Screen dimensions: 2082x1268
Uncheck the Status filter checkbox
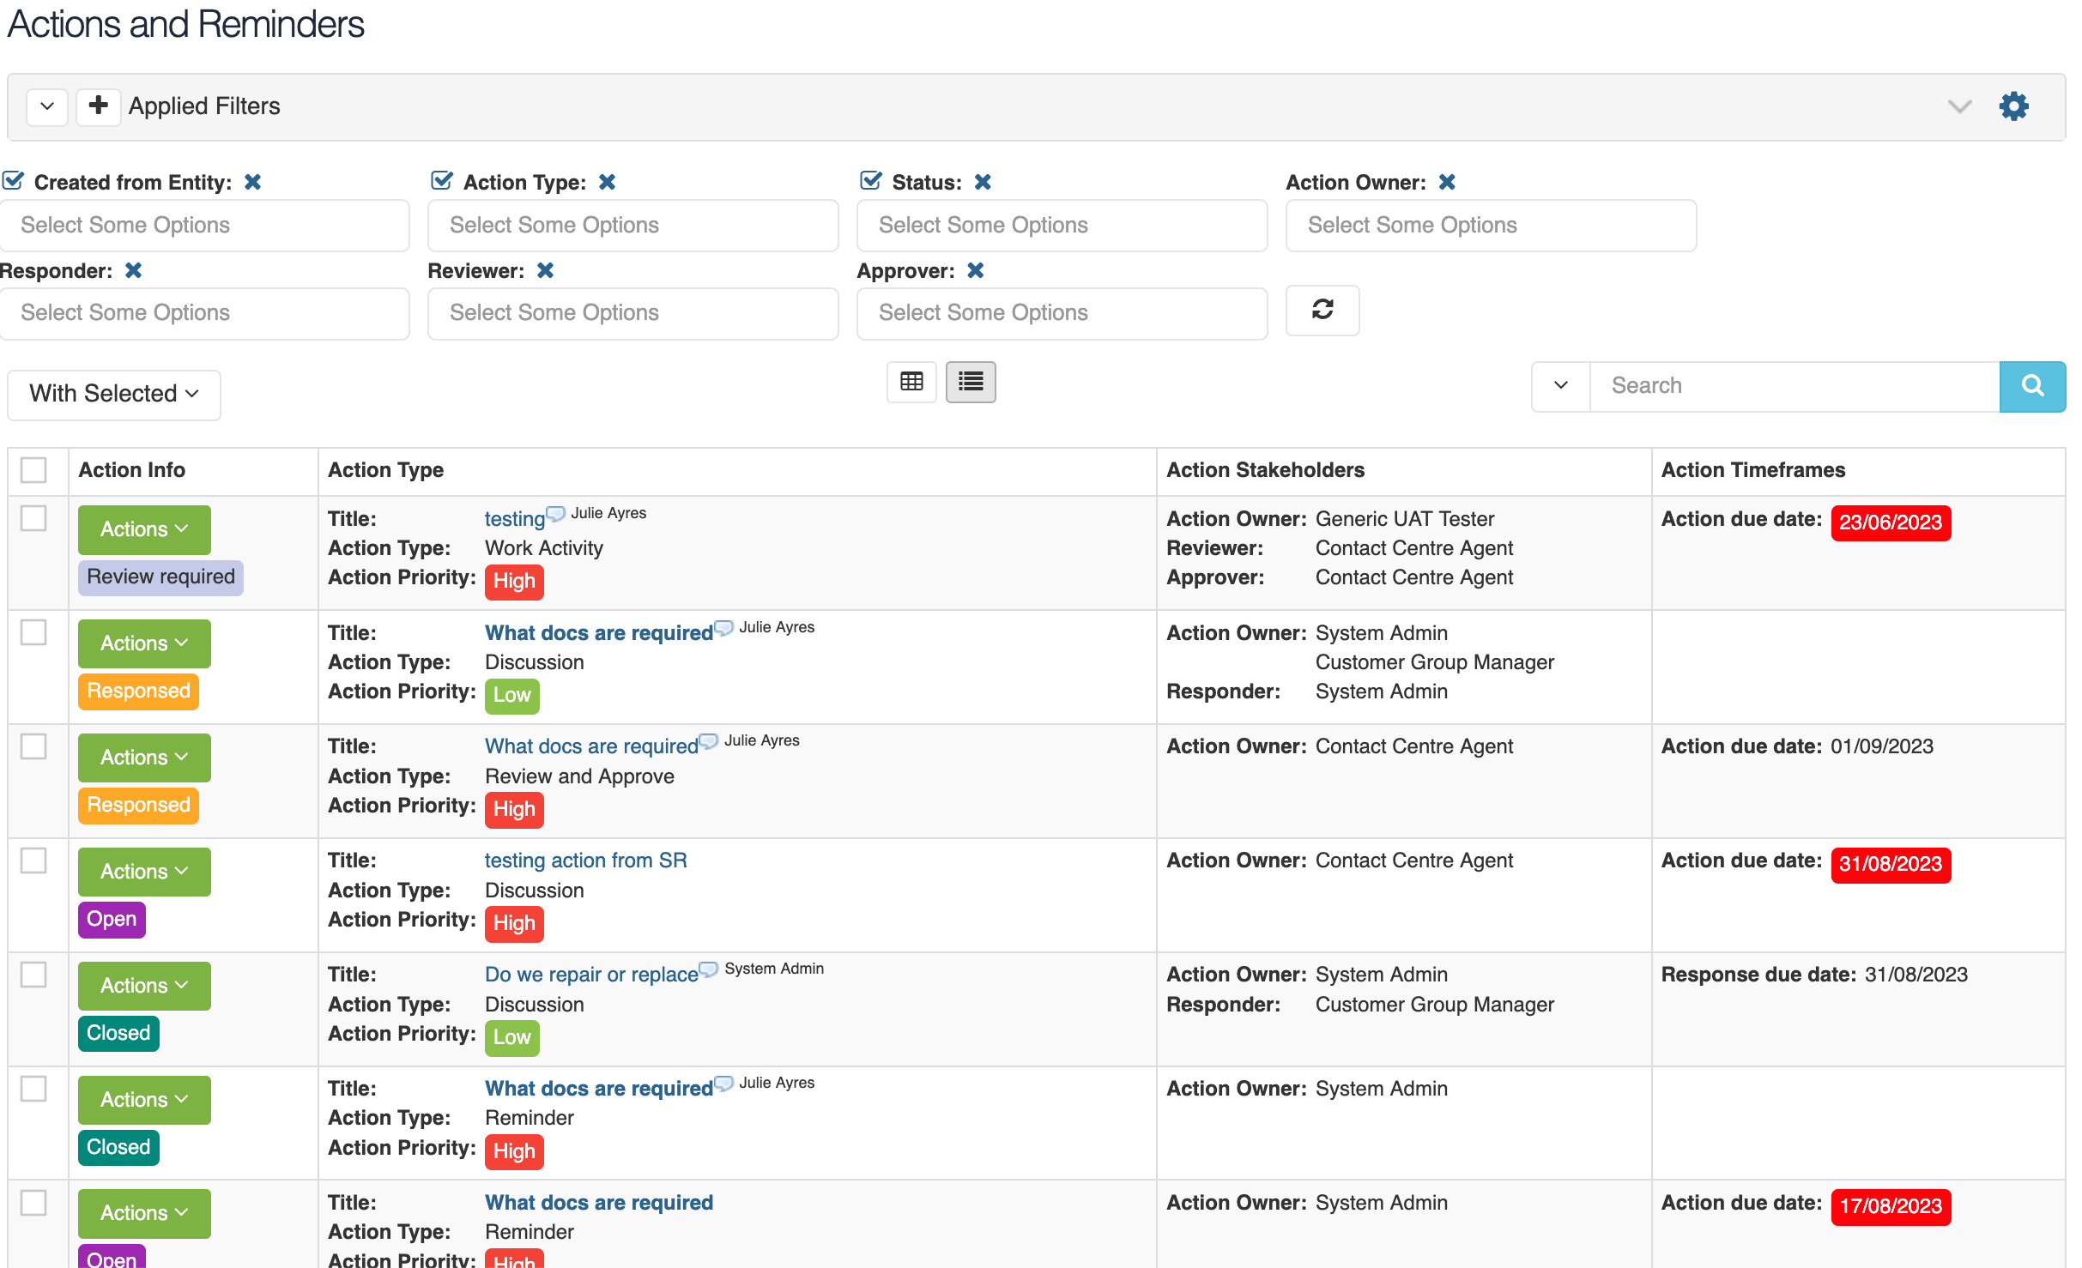870,179
